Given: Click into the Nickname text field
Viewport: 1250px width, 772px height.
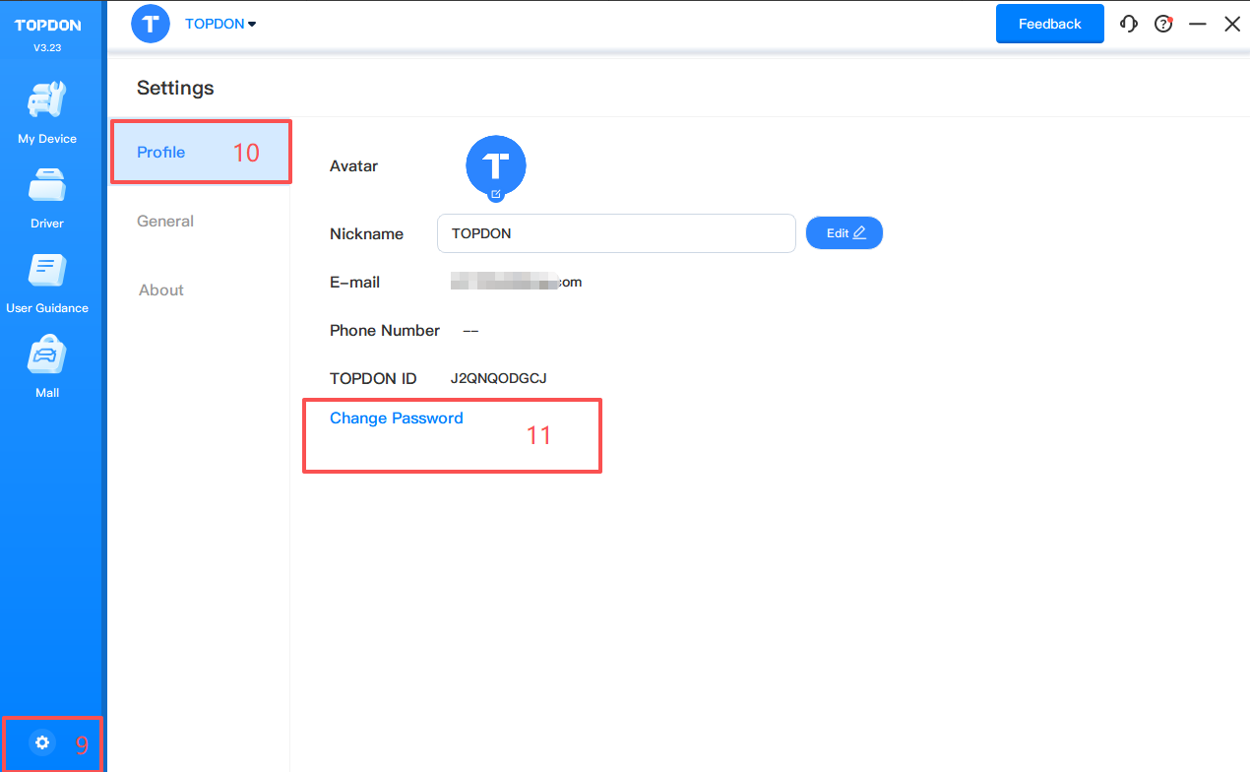Looking at the screenshot, I should tap(615, 233).
